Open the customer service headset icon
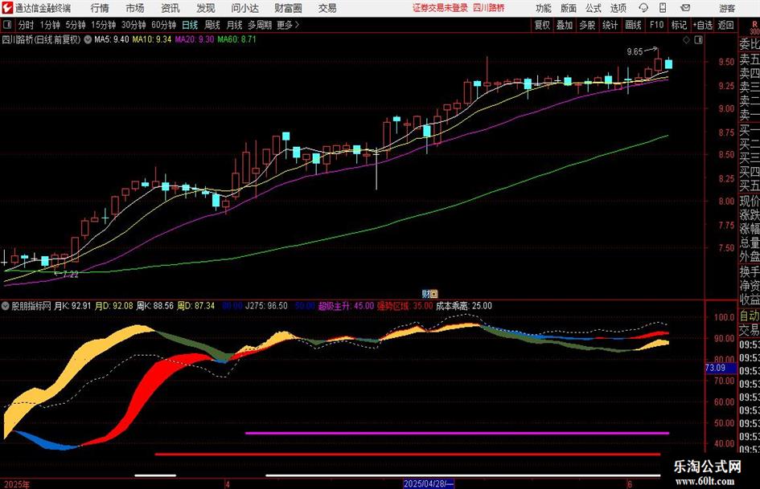This screenshot has width=760, height=489. click(643, 8)
